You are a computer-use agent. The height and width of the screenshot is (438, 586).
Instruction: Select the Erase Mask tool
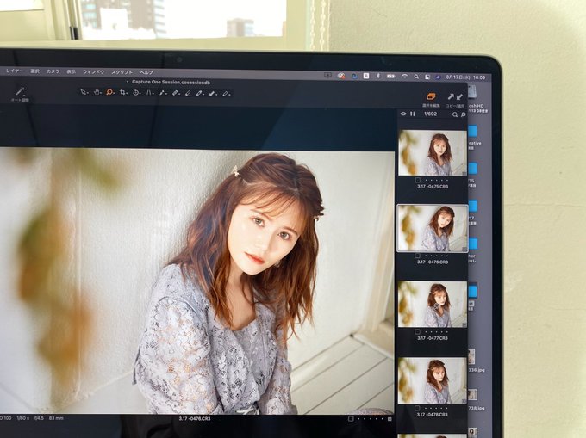[x=188, y=93]
